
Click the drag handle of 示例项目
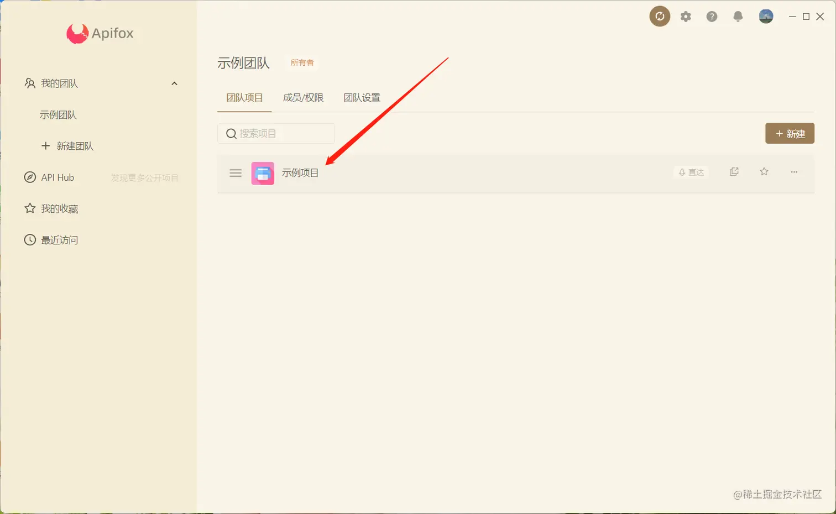click(x=236, y=173)
